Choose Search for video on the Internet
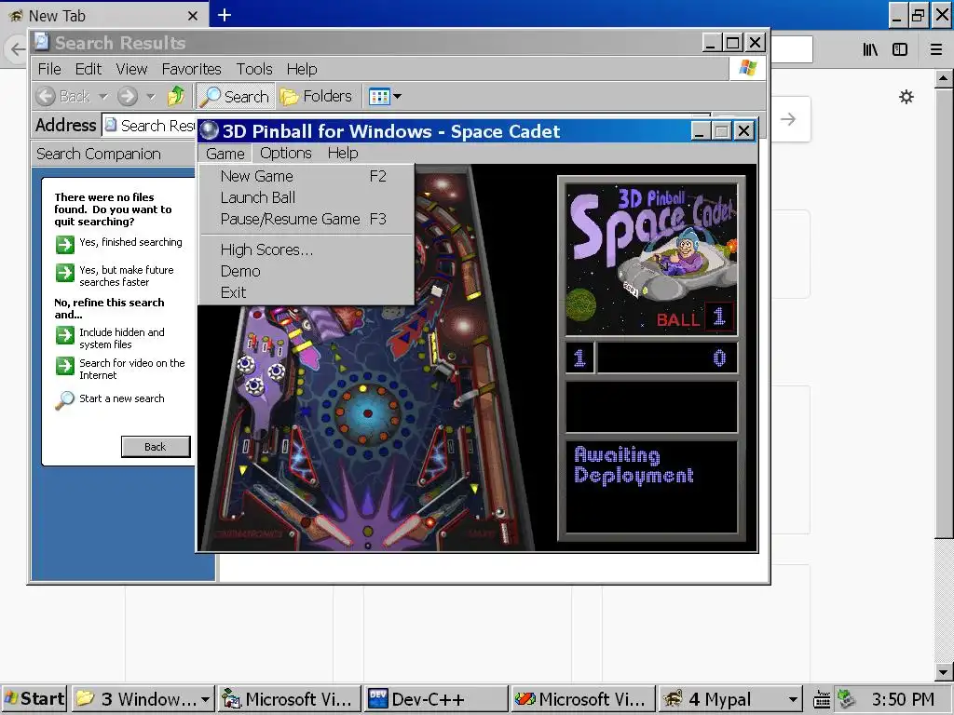The height and width of the screenshot is (715, 954). pyautogui.click(x=132, y=369)
